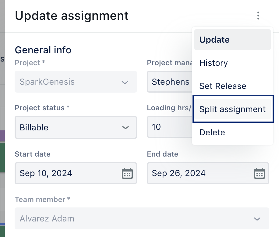
Task: Click the purple block in left timeline strip
Action: 2,136
